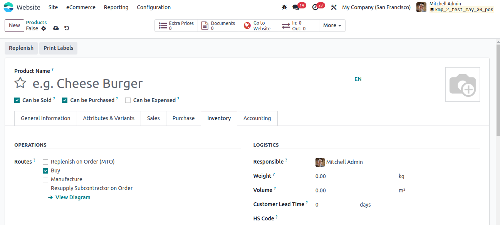Open the Odoo Website app logo
Viewport: 500px width, 225px height.
(x=8, y=7)
